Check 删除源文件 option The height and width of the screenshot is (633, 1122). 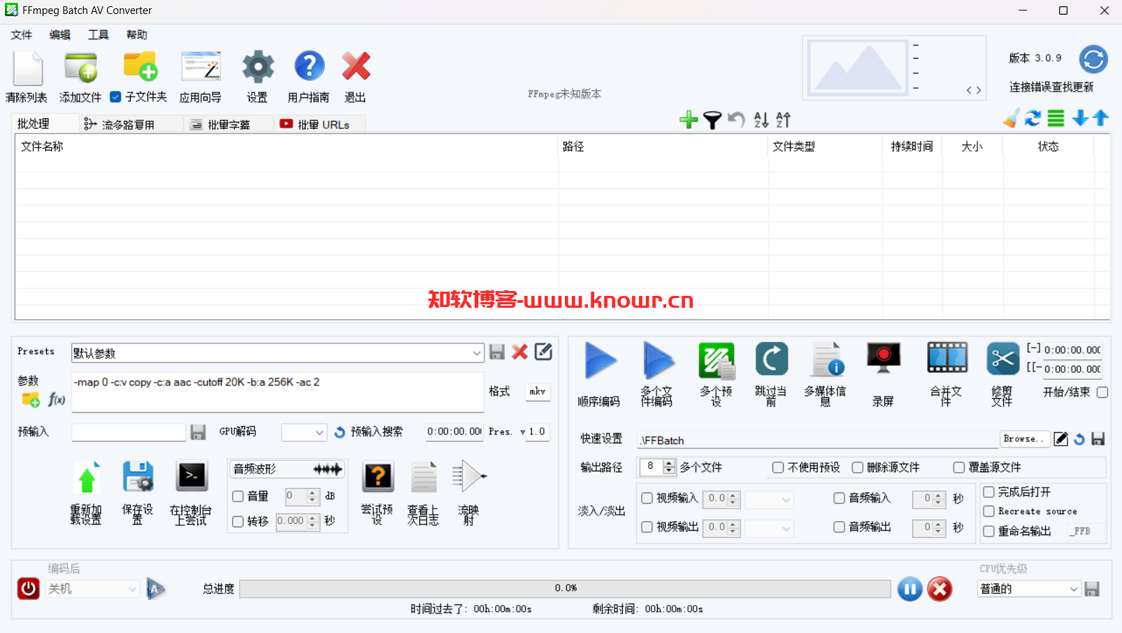pos(858,467)
